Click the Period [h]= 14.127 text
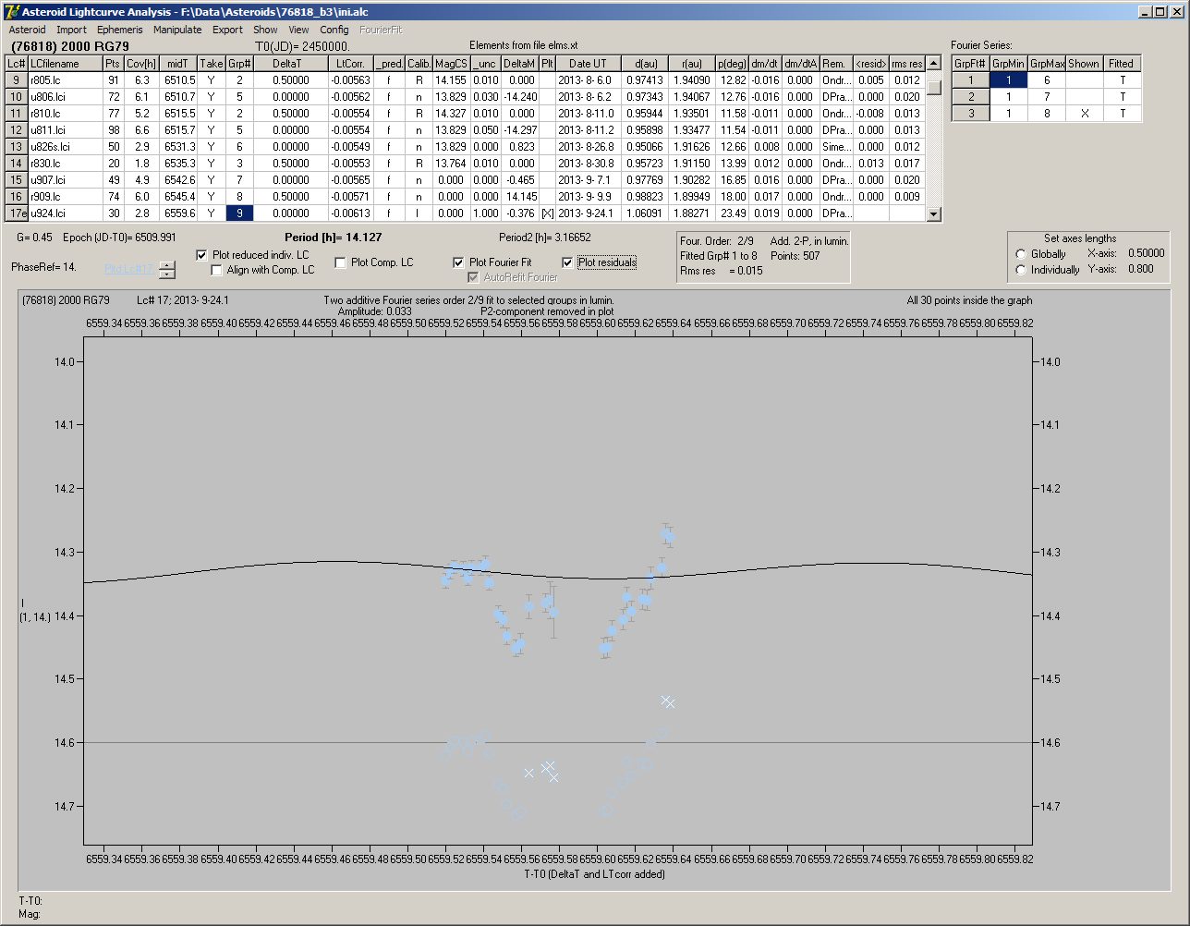 (334, 238)
